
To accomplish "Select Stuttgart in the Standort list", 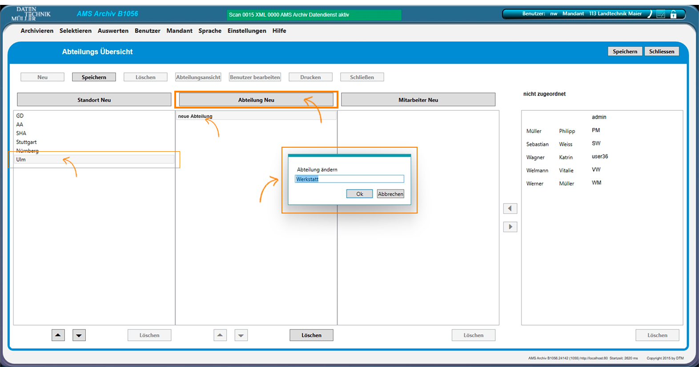I will [27, 142].
